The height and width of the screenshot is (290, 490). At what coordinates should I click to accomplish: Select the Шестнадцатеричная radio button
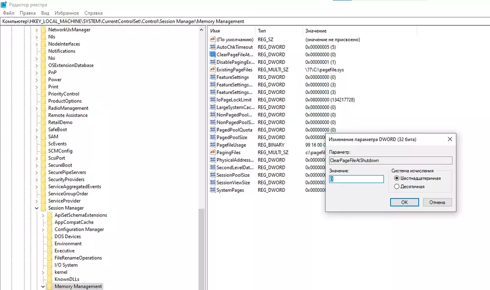[x=397, y=179]
